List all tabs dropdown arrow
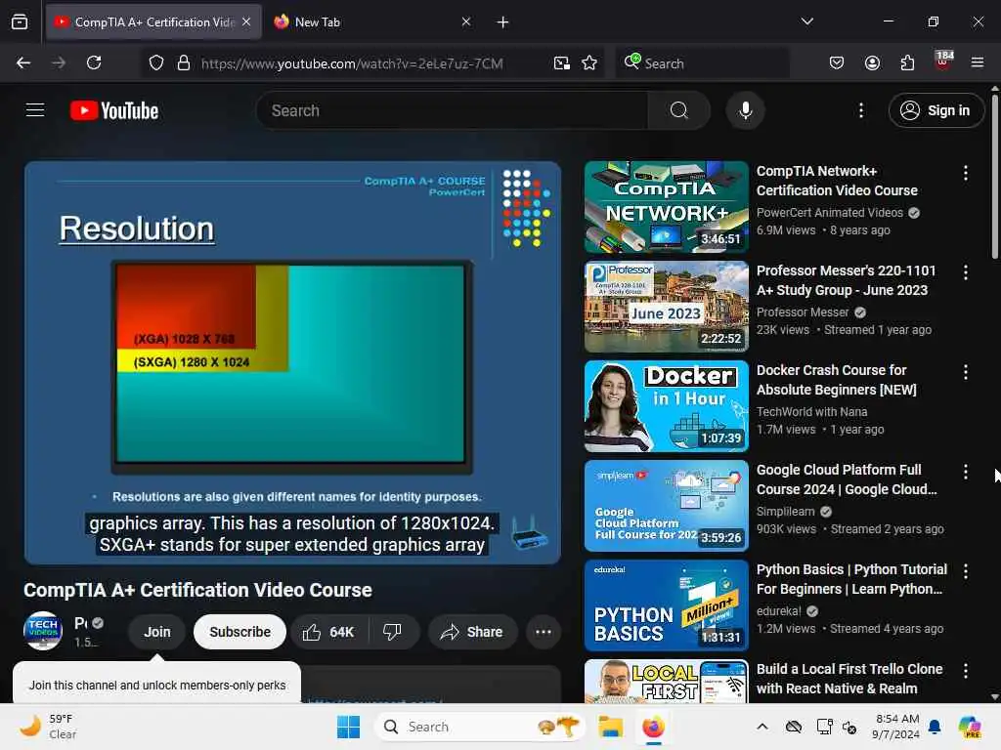Screen dimensions: 1001x750 (x=806, y=21)
